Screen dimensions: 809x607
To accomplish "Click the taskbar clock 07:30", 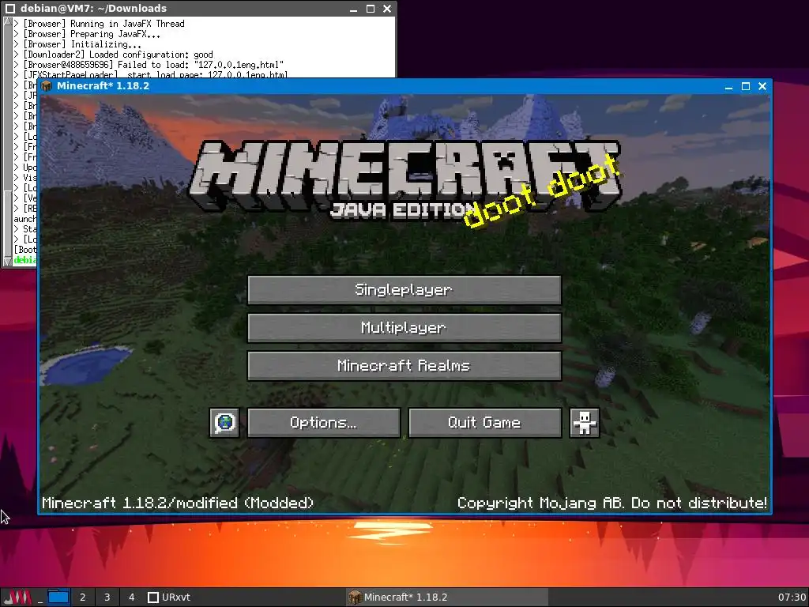I will click(x=792, y=598).
